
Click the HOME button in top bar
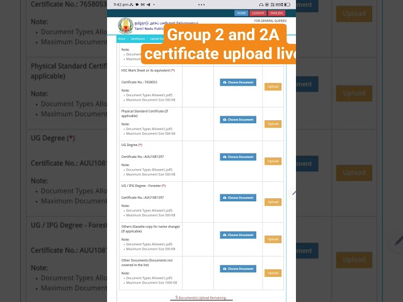pyautogui.click(x=241, y=13)
